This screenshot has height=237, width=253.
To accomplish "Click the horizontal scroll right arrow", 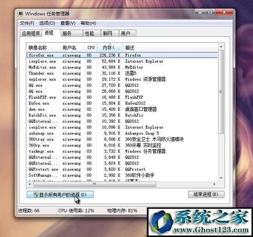I will pos(214,184).
